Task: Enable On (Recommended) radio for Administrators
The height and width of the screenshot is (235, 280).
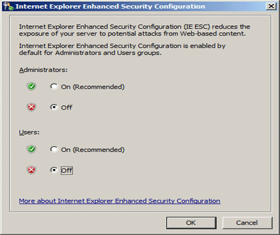Action: [x=54, y=86]
